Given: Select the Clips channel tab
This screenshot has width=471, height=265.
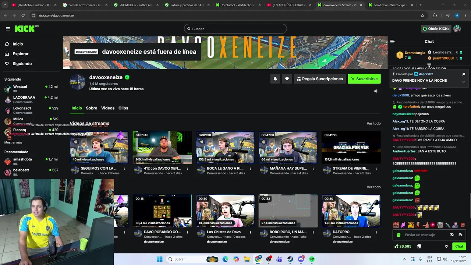Looking at the screenshot, I should coord(123,108).
